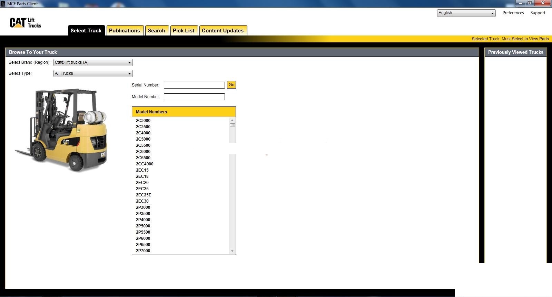Click the Go button next to Serial Number
Viewport: 552px width, 297px height.
click(x=231, y=85)
